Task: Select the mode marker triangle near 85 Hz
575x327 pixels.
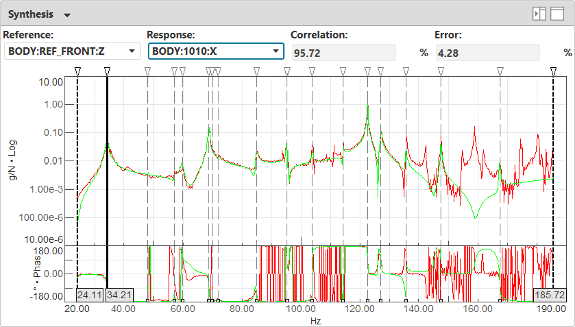Action: point(257,71)
